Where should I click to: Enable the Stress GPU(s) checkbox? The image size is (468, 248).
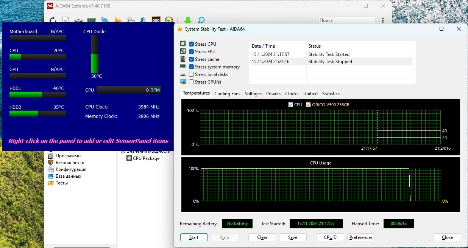pyautogui.click(x=192, y=82)
